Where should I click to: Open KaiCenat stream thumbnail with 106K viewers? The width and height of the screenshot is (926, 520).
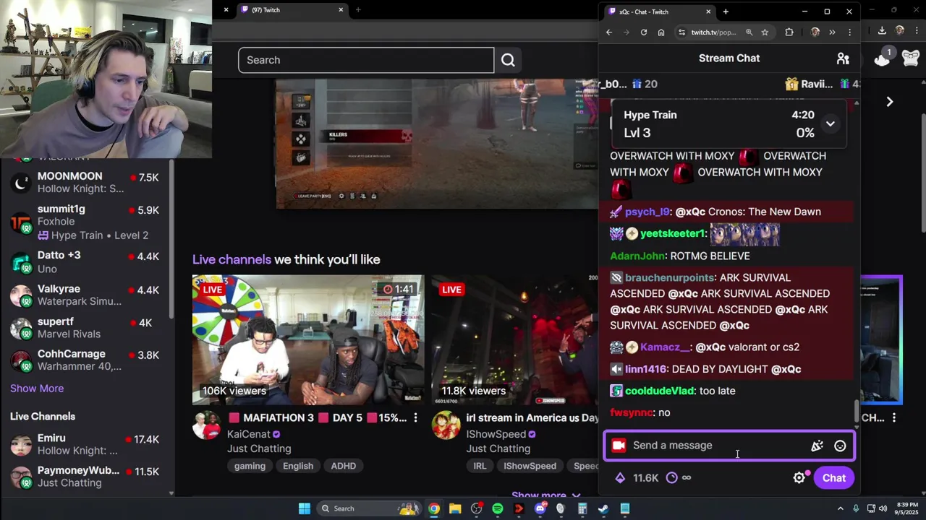(x=308, y=339)
